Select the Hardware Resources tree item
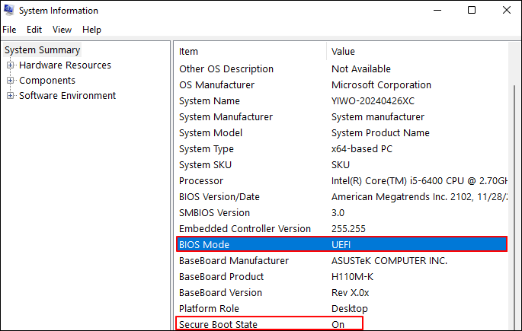This screenshot has width=522, height=331. pyautogui.click(x=65, y=65)
